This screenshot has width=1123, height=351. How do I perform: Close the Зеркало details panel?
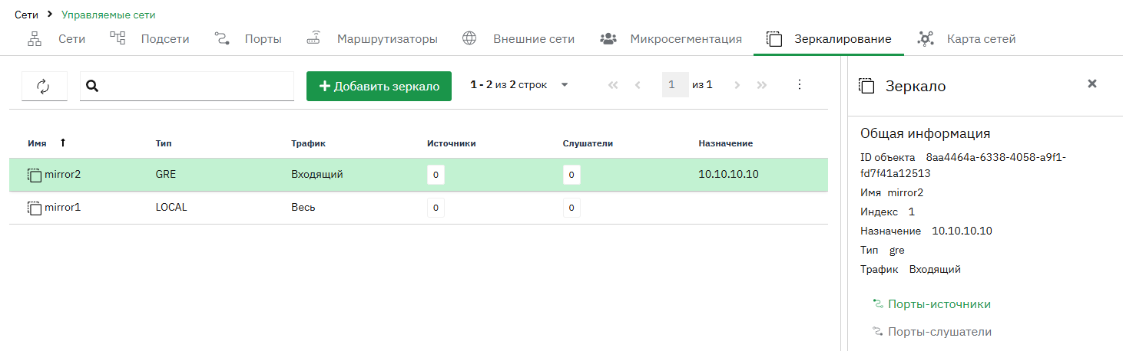pyautogui.click(x=1092, y=84)
